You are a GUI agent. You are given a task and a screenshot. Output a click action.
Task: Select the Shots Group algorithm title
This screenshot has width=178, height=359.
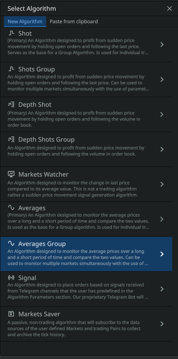[37, 69]
